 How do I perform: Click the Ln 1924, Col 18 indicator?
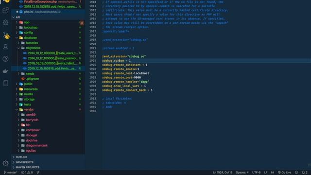tap(223, 173)
